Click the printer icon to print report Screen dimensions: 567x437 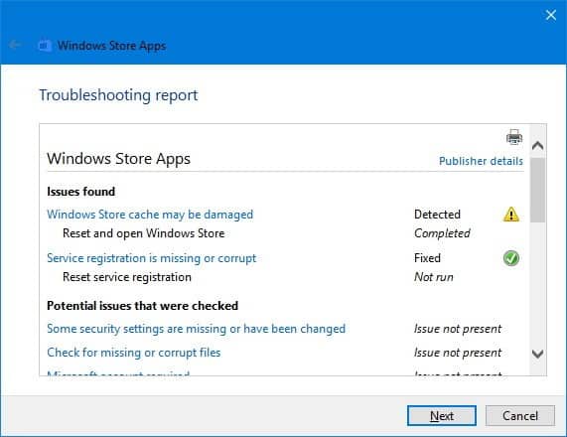pyautogui.click(x=514, y=137)
